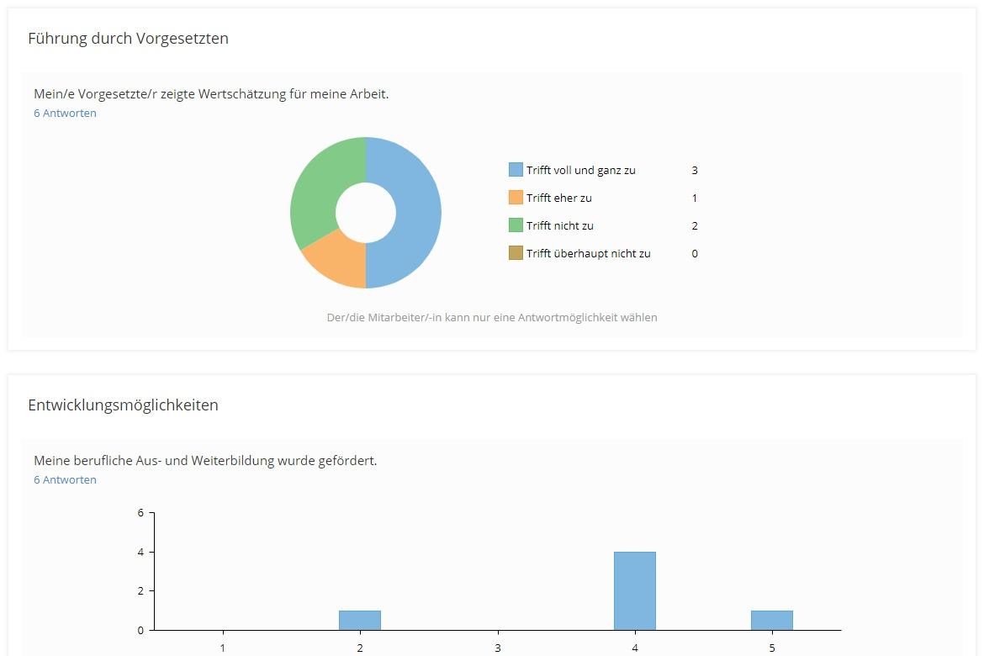Click the note 'Der/die Mitarbeiter/-in kann nur eine Antwortmöglichkeit wählen'
The image size is (984, 656).
[492, 317]
